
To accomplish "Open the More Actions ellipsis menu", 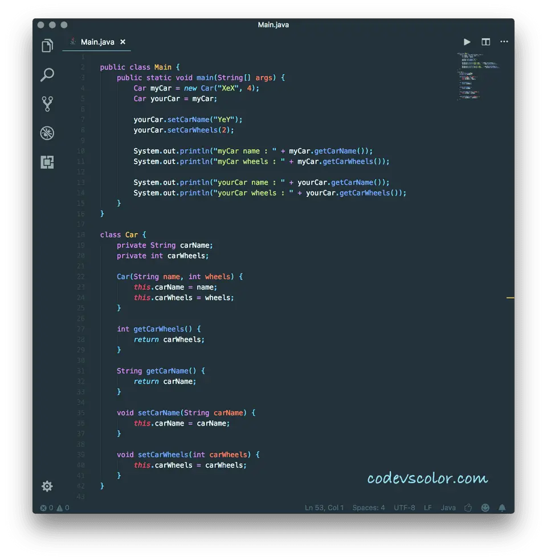I will tap(504, 42).
